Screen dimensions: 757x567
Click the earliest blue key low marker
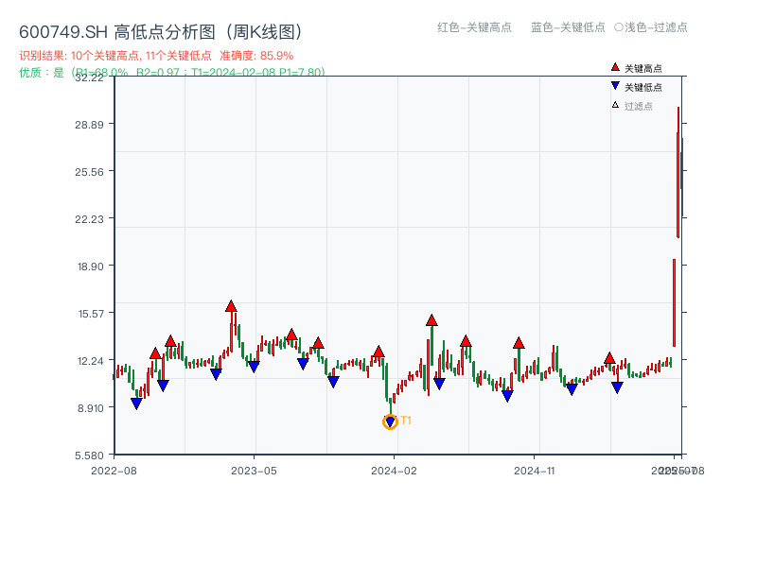[x=136, y=404]
